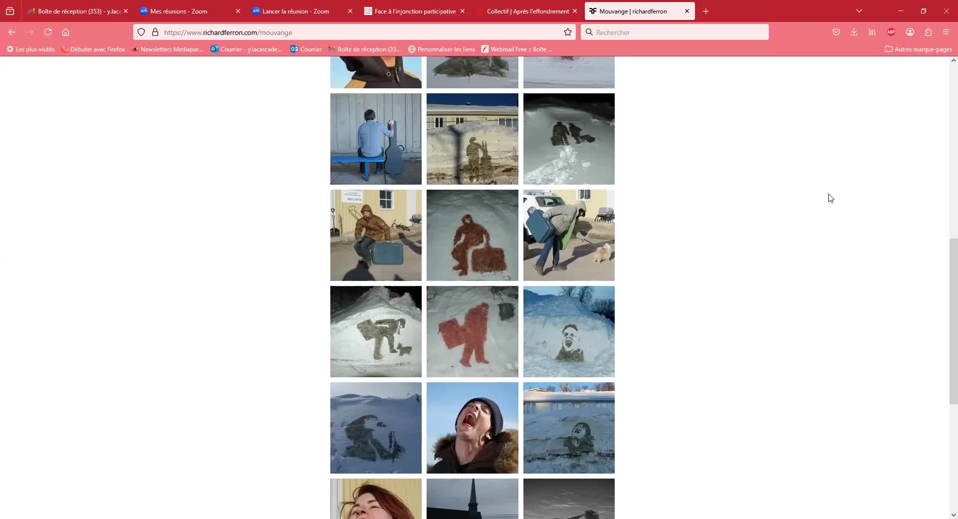Click the vertical page scrollbar thumb
The image size is (958, 519).
pos(953,321)
